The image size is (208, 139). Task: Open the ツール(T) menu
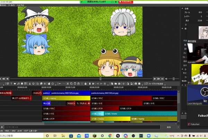pyautogui.click(x=11, y=5)
